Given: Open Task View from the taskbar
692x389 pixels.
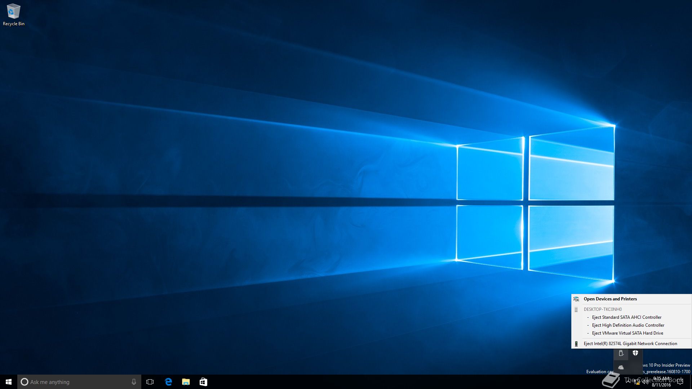Looking at the screenshot, I should coord(150,382).
